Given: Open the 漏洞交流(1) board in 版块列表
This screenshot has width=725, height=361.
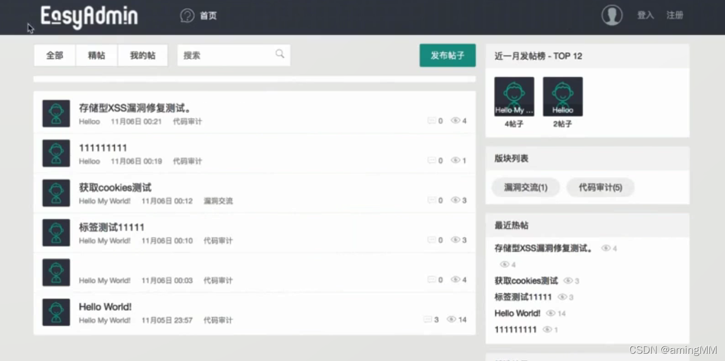Looking at the screenshot, I should (x=525, y=188).
